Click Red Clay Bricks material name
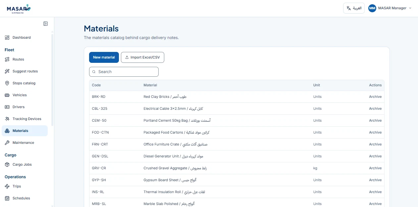The width and height of the screenshot is (418, 207). [165, 97]
